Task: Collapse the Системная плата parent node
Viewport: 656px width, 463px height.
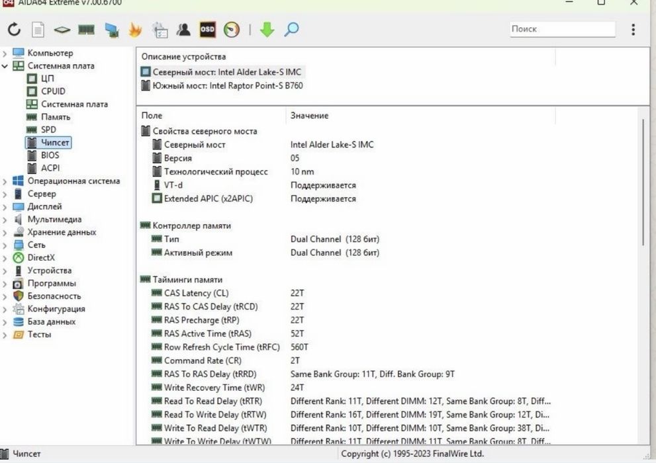Action: (5, 66)
